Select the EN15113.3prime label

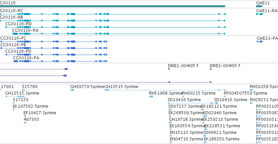pos(186,133)
